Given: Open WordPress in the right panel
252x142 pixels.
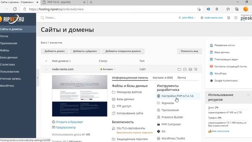Looking at the screenshot, I should [220, 74].
